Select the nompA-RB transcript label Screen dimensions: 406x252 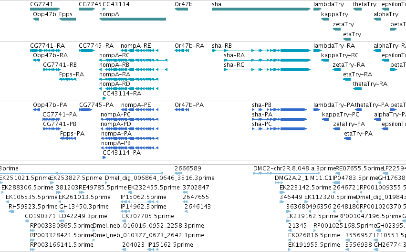coord(114,65)
